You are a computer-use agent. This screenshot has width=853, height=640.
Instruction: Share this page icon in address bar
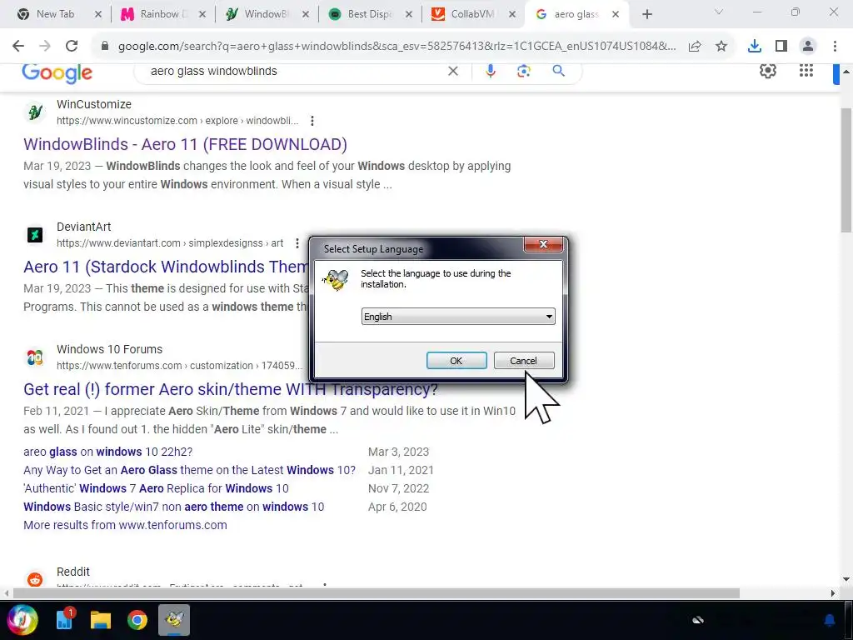tap(695, 47)
